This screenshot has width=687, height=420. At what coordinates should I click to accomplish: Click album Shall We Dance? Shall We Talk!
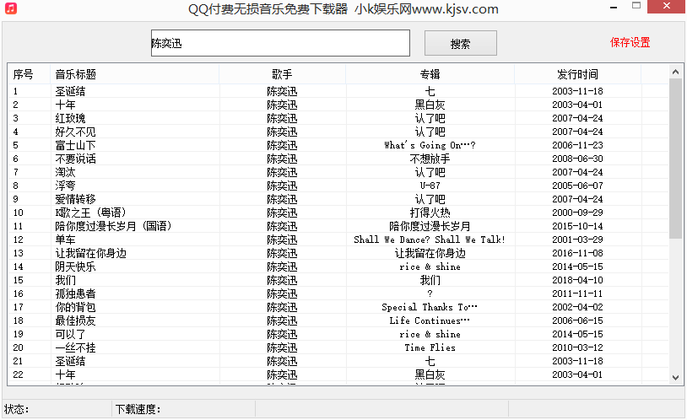(x=430, y=240)
